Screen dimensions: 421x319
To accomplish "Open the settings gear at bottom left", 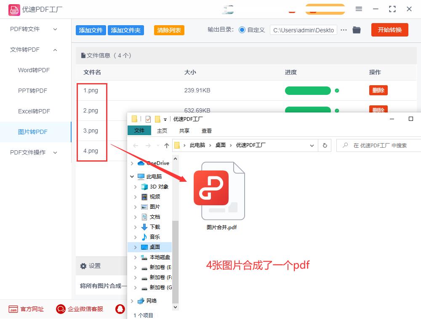I will point(84,266).
